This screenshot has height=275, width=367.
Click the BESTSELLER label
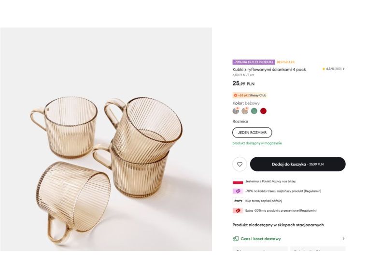(x=285, y=62)
